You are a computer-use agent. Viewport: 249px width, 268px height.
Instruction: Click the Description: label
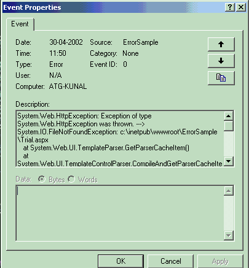point(33,104)
